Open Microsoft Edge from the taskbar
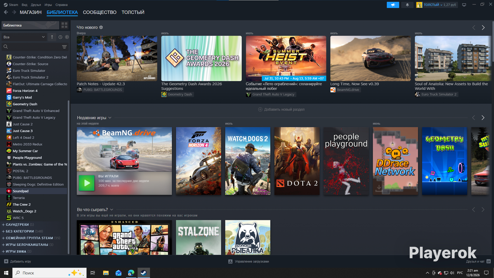 [x=131, y=273]
